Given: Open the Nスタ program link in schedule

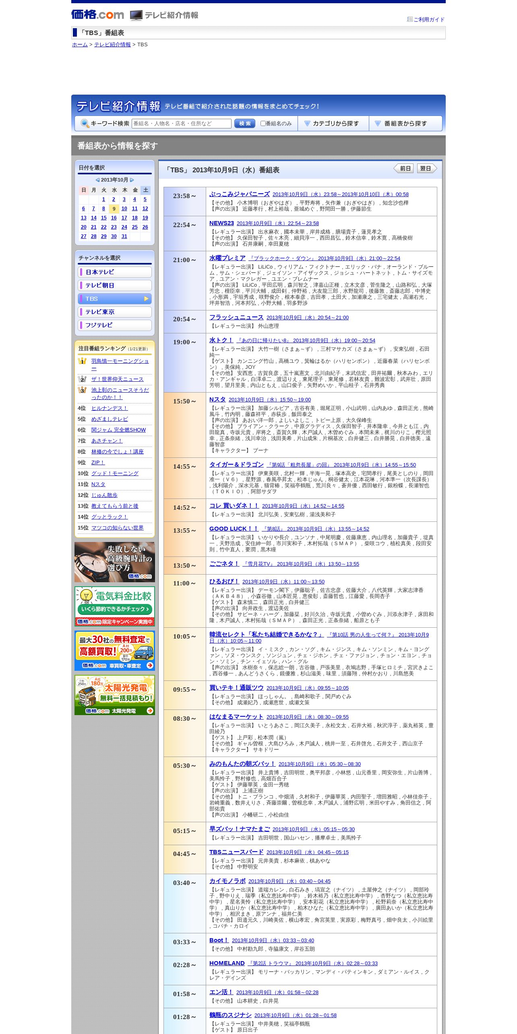Looking at the screenshot, I should pos(217,399).
